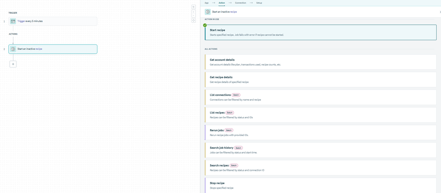This screenshot has height=193, width=441.
Task: Click the recipe action icon in step 2
Action: (x=13, y=49)
